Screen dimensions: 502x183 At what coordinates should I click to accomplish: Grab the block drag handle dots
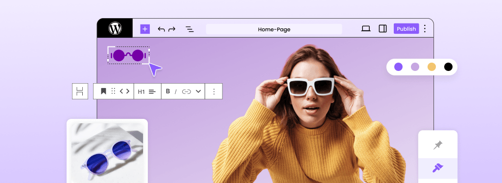point(113,91)
